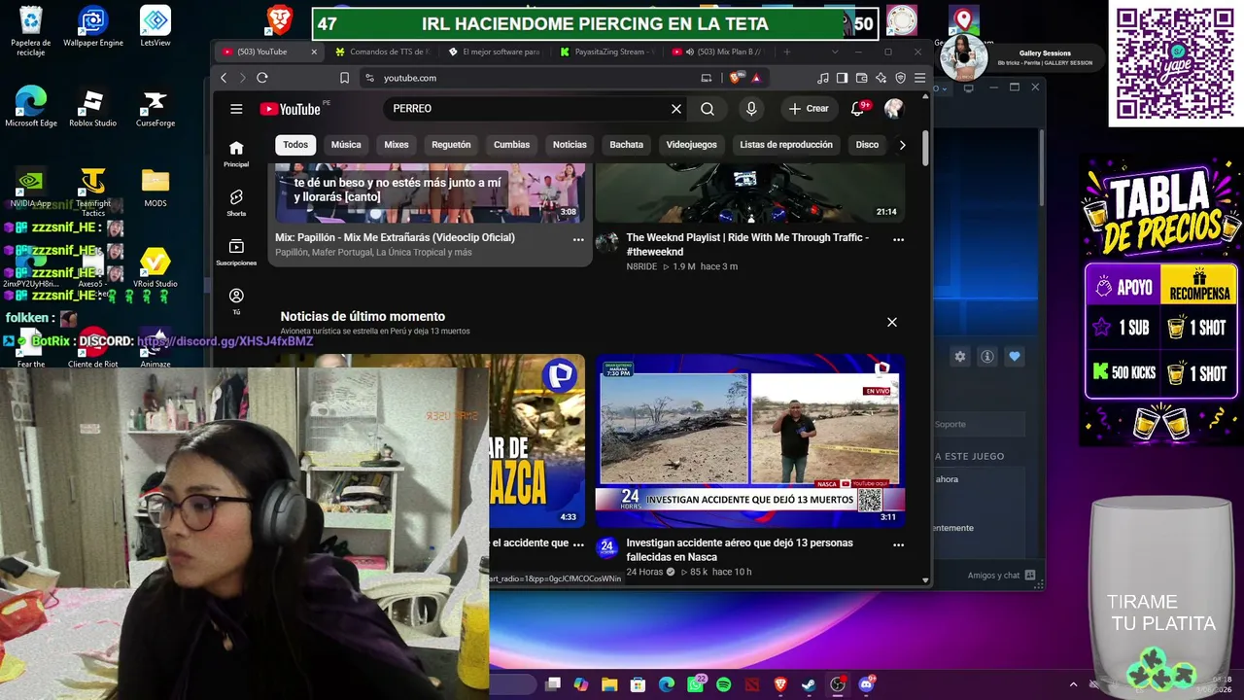
Task: Click the YouTube search magnifier button
Action: (708, 109)
